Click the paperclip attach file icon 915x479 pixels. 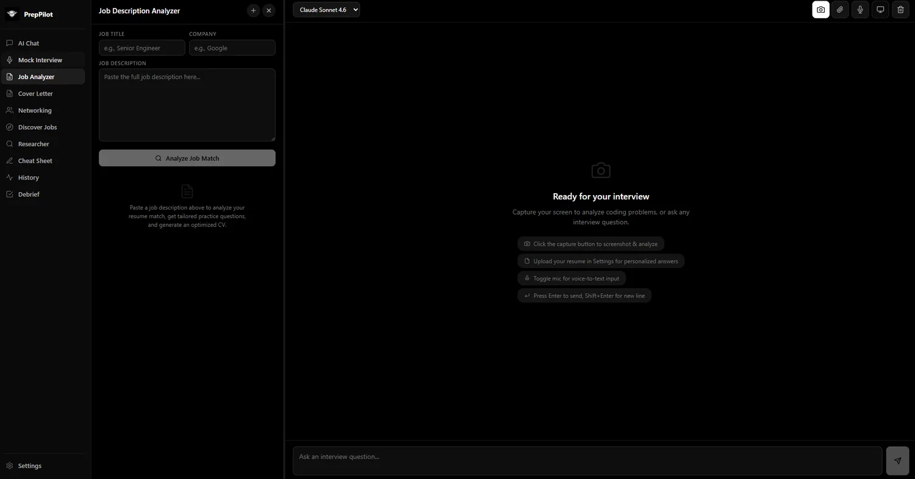click(x=840, y=10)
